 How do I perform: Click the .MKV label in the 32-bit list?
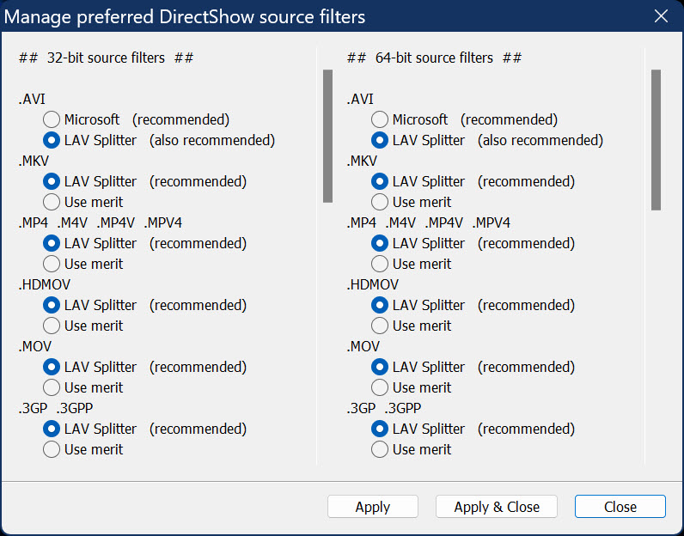pyautogui.click(x=34, y=161)
